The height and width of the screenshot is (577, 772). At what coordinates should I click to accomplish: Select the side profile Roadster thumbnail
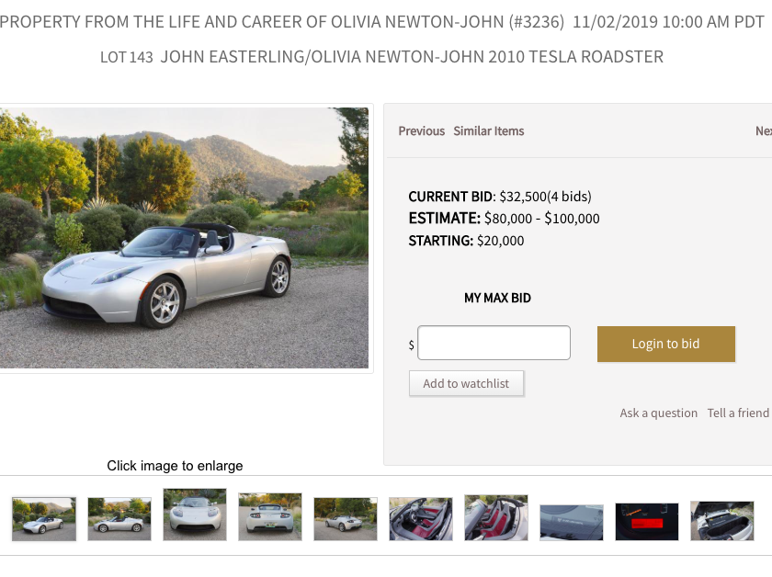[119, 519]
